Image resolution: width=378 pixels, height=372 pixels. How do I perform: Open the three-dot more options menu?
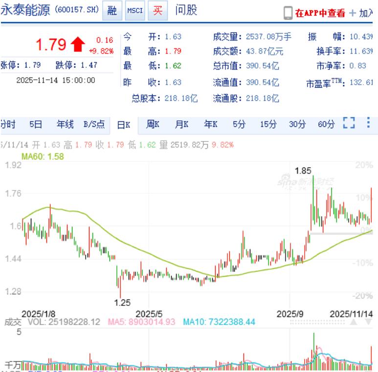coord(368,122)
